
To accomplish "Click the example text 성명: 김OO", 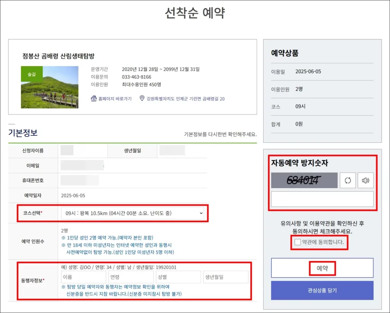I will [79, 268].
